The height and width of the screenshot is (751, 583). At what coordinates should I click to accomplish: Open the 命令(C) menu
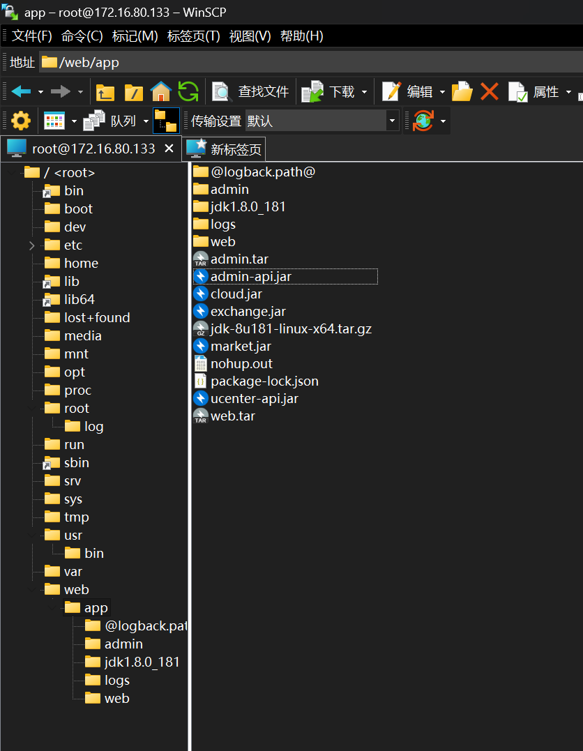[x=82, y=36]
